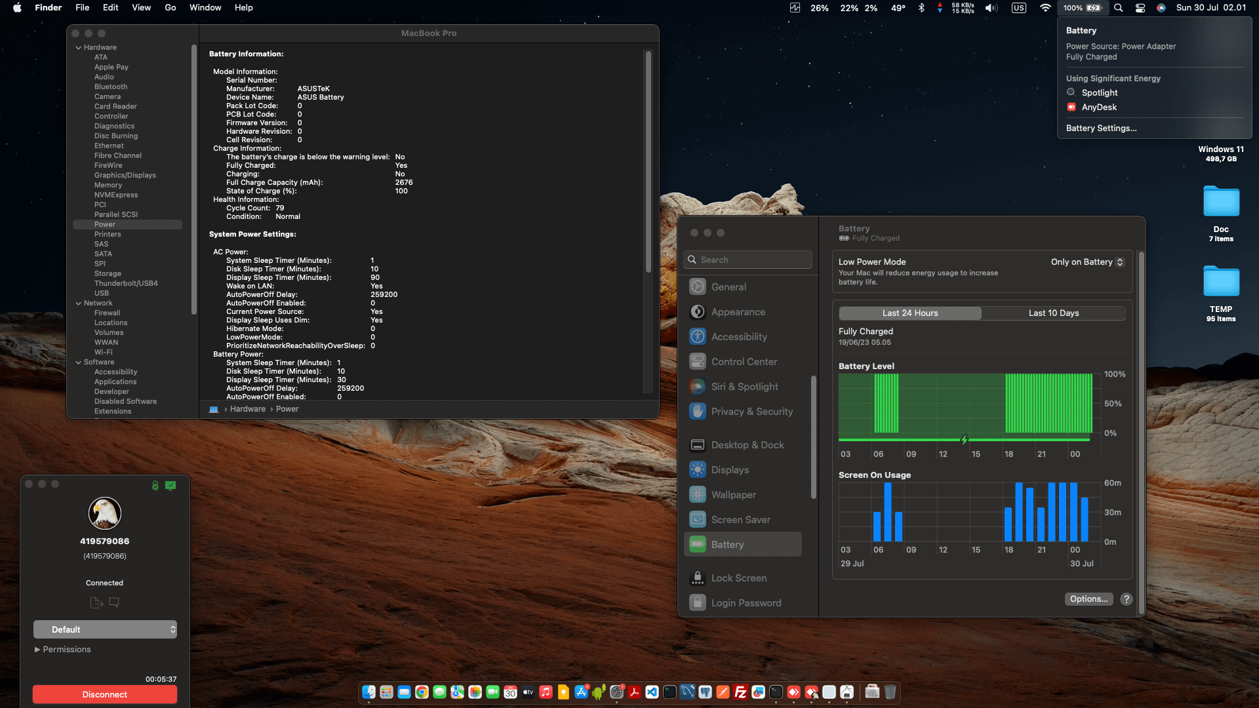Click the AnyDesk chat bubble icon

[114, 602]
